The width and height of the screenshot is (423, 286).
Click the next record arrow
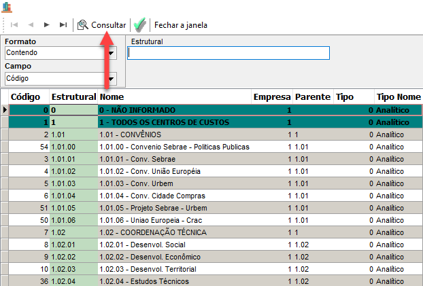(x=46, y=25)
